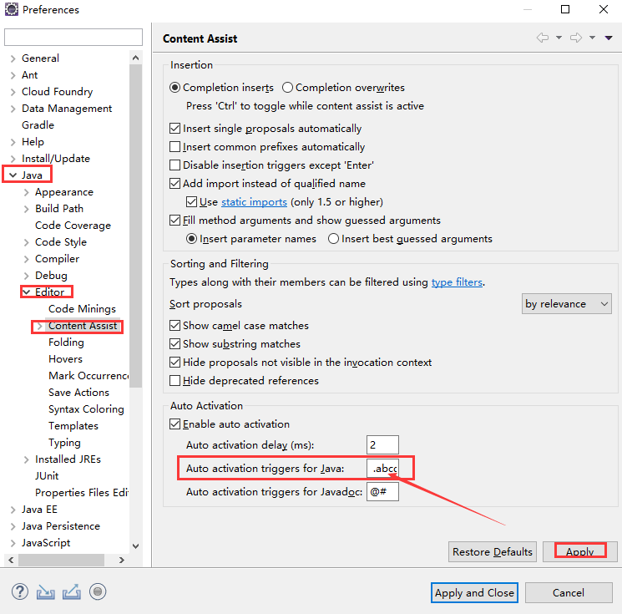Screen dimensions: 622x614
Task: Toggle Use static imports checkbox
Action: [x=191, y=202]
